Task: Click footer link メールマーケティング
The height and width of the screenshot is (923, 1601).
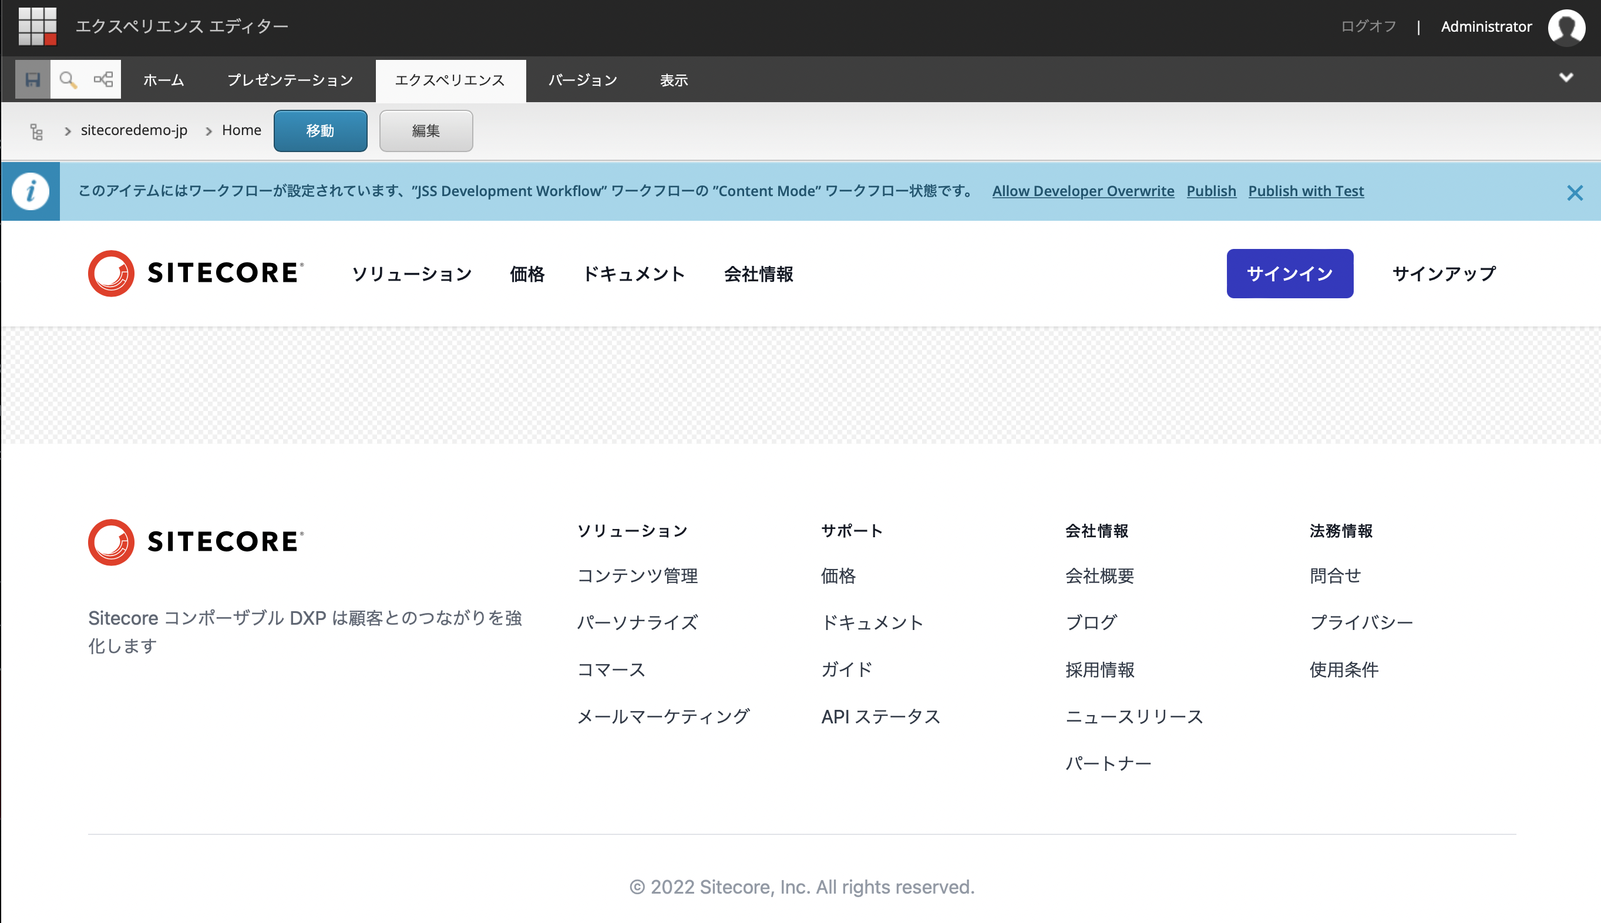Action: point(663,716)
